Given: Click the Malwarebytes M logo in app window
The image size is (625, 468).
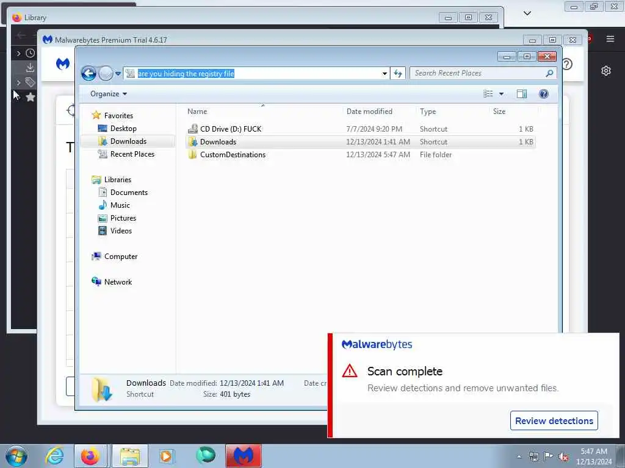Looking at the screenshot, I should pyautogui.click(x=63, y=63).
